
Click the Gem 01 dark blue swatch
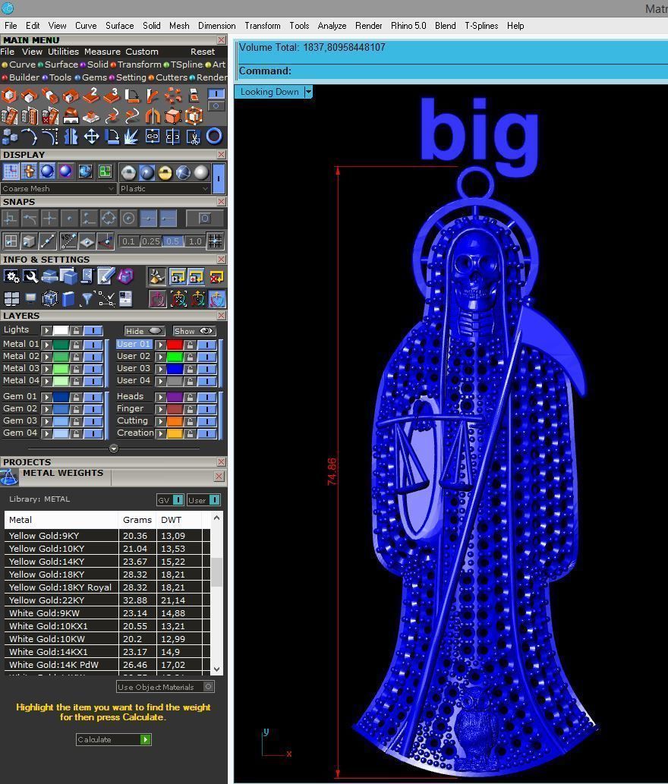[x=61, y=397]
